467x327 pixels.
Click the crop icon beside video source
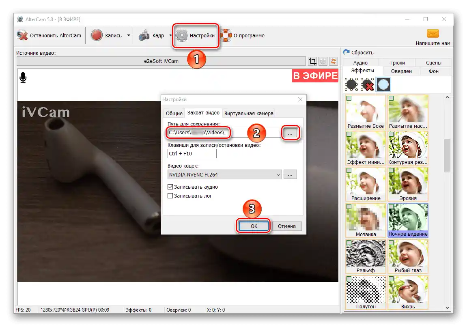[312, 61]
